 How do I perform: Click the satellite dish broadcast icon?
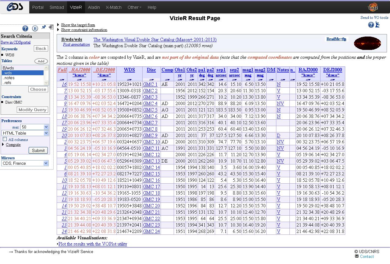point(378,25)
